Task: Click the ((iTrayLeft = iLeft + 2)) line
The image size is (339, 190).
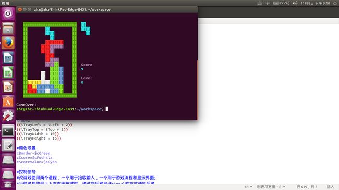Action: 44,125
